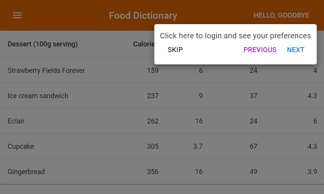Image resolution: width=324 pixels, height=194 pixels.
Task: Select the Gingerbread row
Action: pos(26,172)
